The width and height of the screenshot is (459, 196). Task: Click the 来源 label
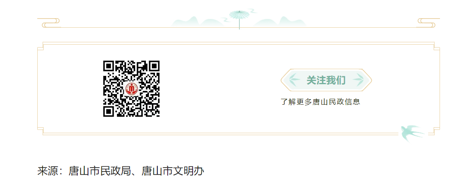(x=48, y=171)
